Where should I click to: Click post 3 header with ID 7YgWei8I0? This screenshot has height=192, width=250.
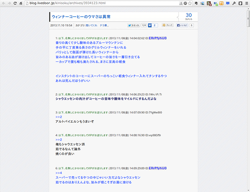tap(109, 112)
